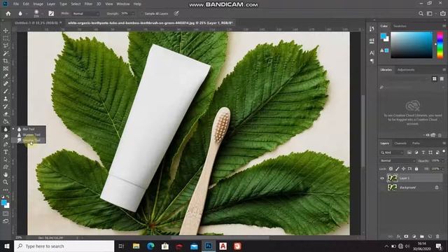Toggle visibility of Background layer

[x=382, y=188]
